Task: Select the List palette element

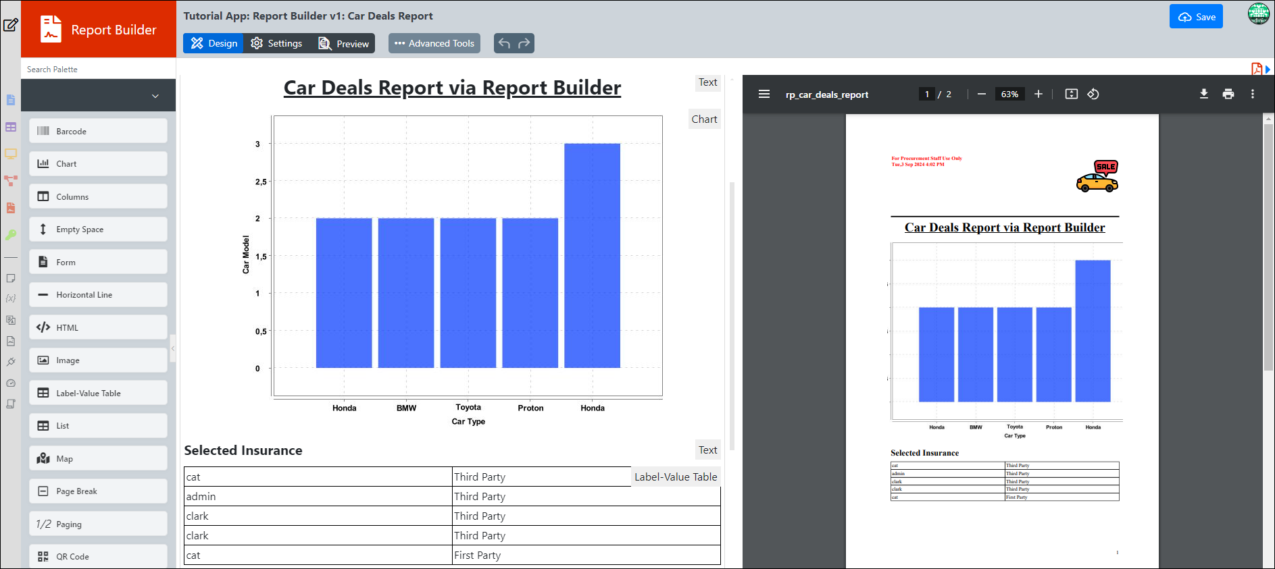Action: 98,426
